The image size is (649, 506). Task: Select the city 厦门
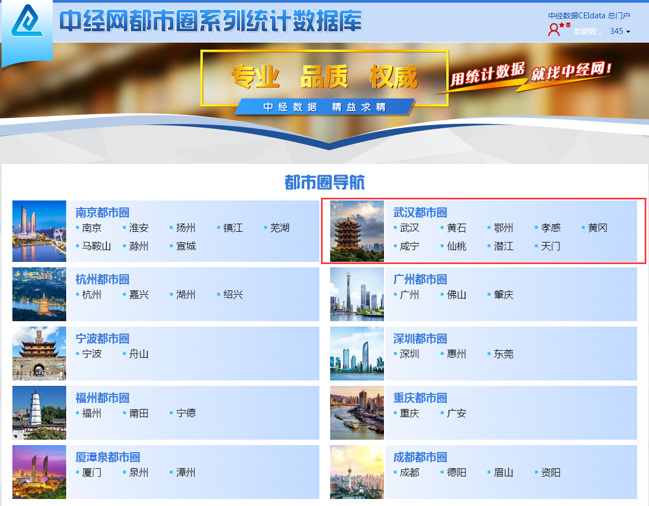pyautogui.click(x=92, y=473)
